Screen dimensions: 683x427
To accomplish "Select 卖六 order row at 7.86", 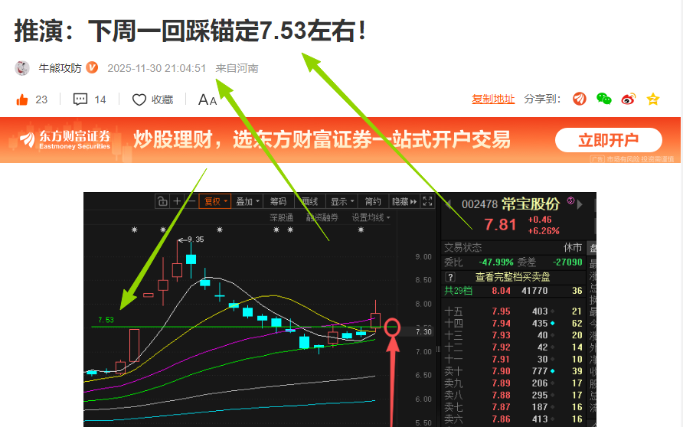I will [513, 419].
